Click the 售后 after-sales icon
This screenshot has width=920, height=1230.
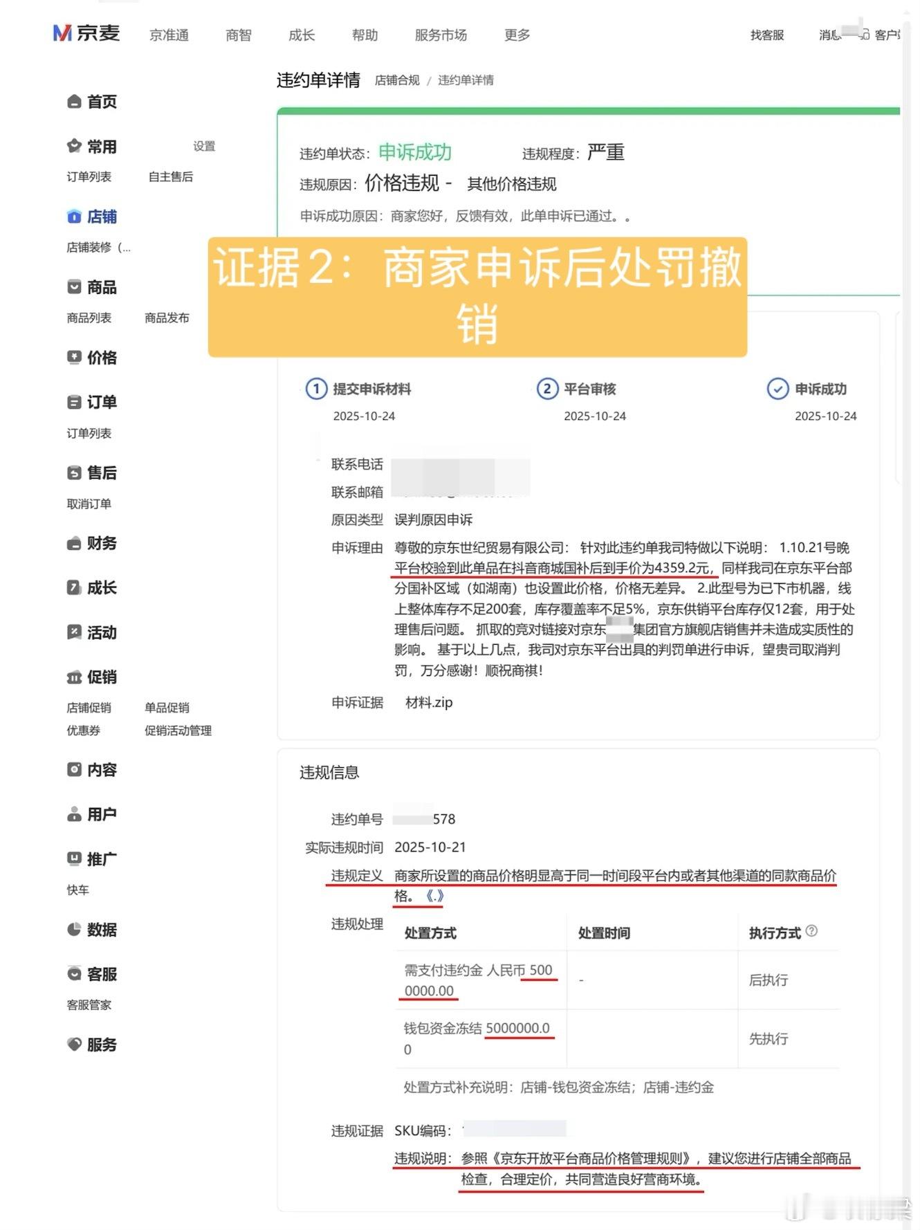(74, 472)
